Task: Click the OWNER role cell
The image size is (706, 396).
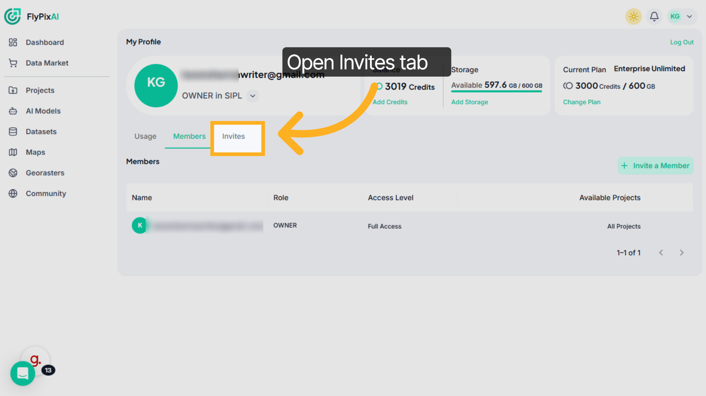Action: click(285, 225)
